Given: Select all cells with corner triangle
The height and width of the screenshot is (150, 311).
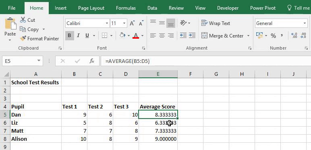Looking at the screenshot, I should [6, 75].
